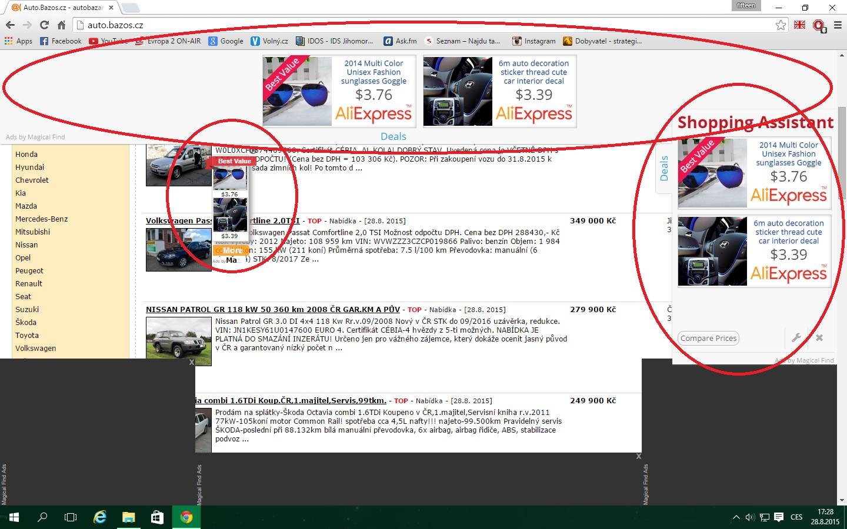
Task: Go back with the browser back arrow
Action: (10, 25)
